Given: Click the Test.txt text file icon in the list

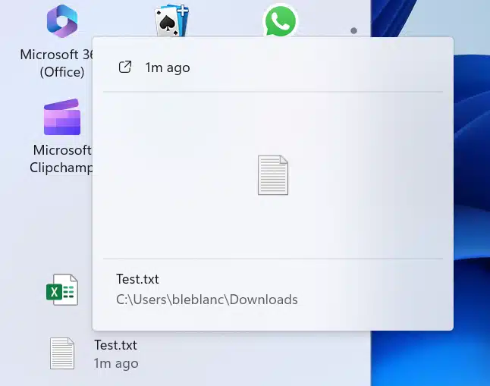Looking at the screenshot, I should (62, 353).
